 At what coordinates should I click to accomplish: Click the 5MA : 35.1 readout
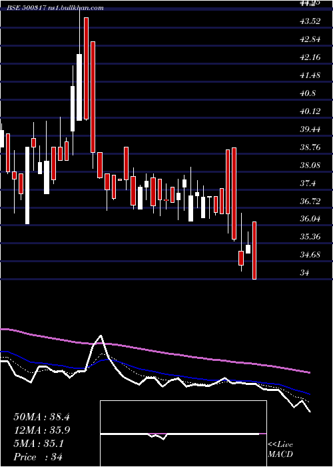click(x=39, y=444)
